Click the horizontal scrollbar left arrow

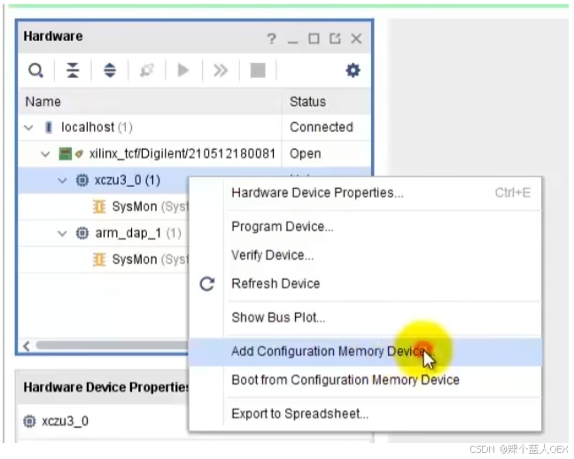coord(27,346)
